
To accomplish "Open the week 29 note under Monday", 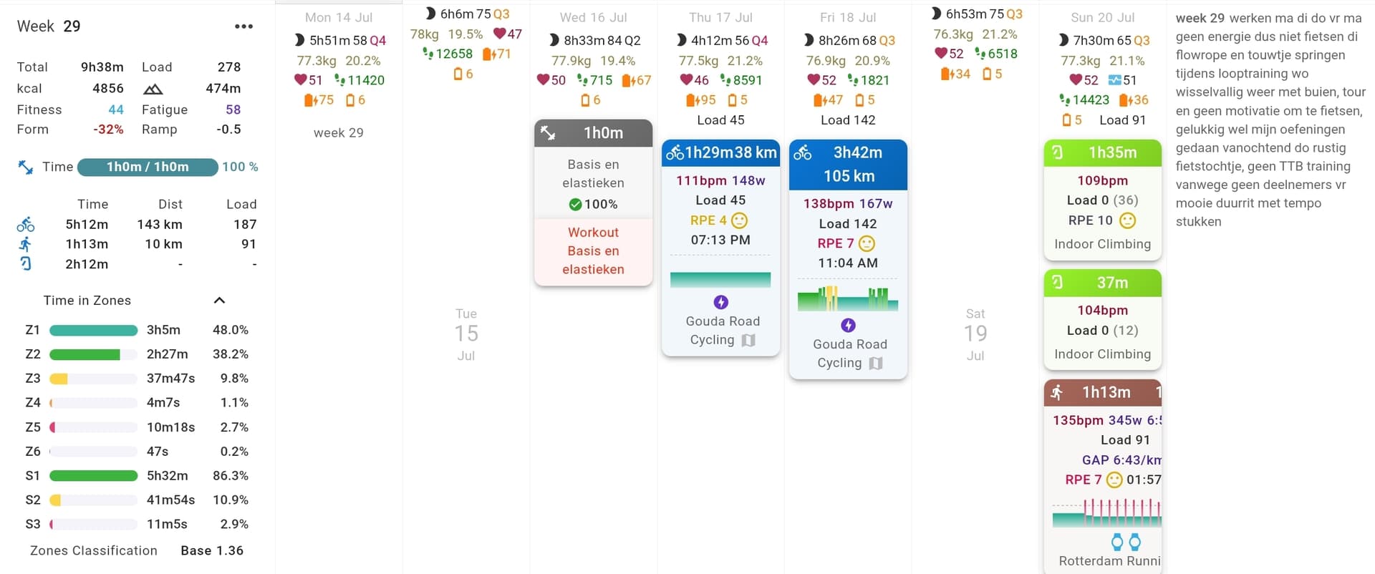I will [x=339, y=132].
